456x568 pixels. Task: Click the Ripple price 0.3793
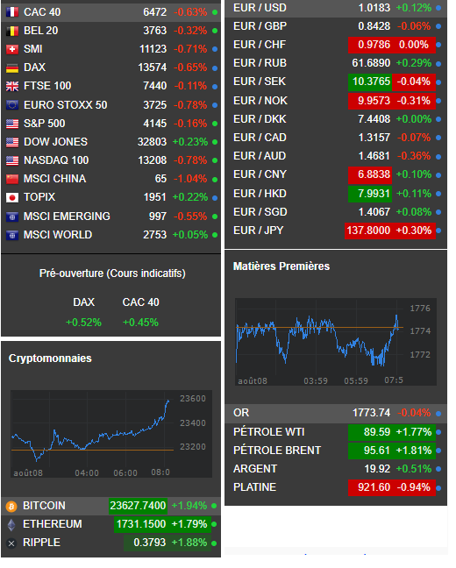(x=150, y=543)
